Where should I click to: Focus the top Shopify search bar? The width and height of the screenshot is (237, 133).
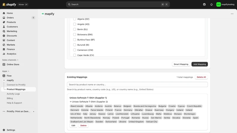click(x=118, y=4)
